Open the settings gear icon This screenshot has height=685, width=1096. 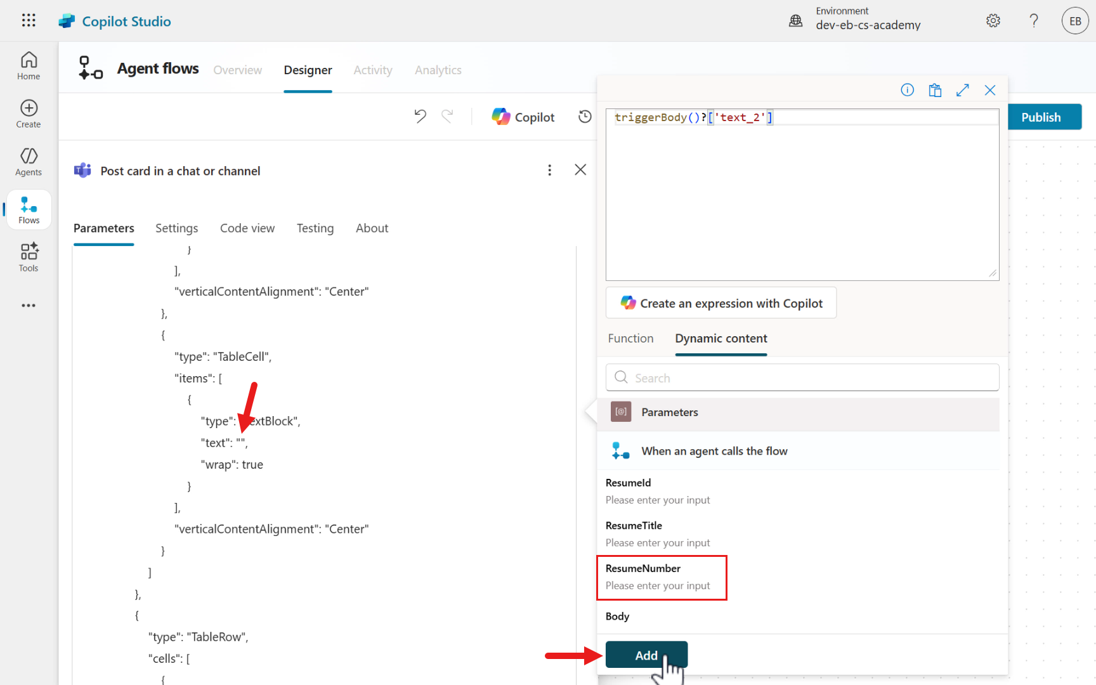click(993, 21)
